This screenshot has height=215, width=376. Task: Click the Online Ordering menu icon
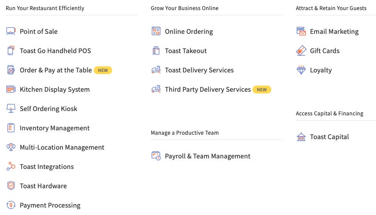(x=156, y=31)
